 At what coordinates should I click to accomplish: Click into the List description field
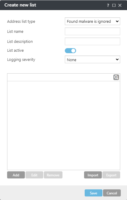[92, 41]
